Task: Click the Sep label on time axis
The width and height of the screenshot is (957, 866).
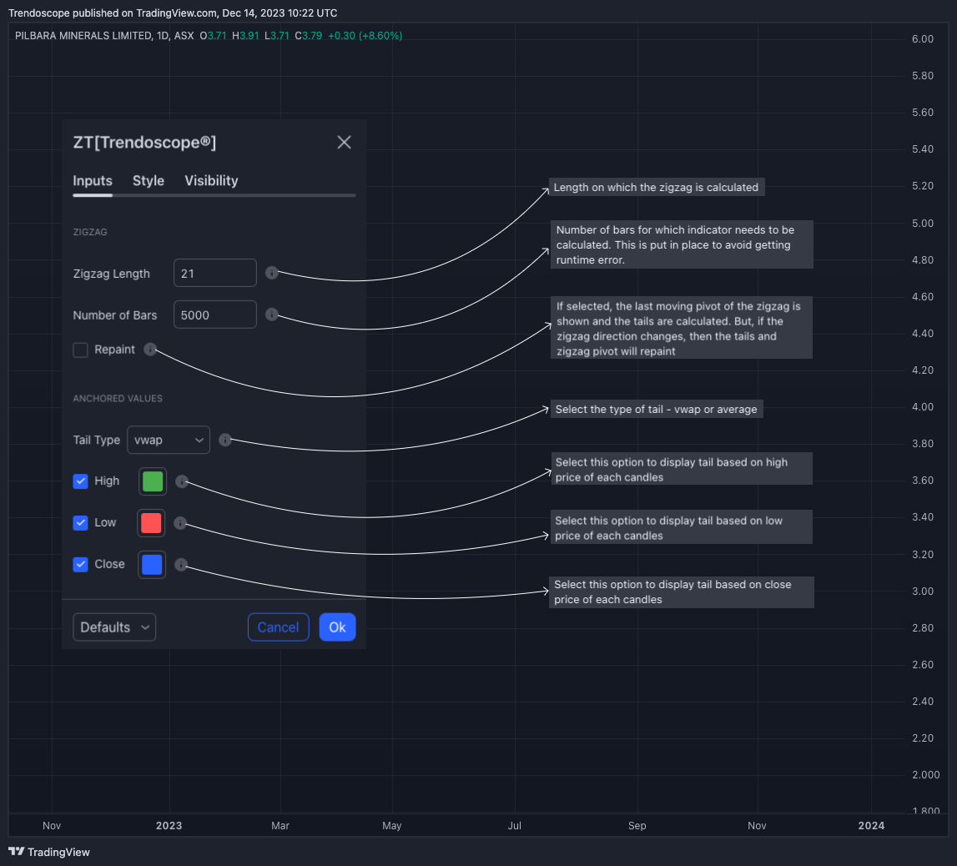Action: 637,826
